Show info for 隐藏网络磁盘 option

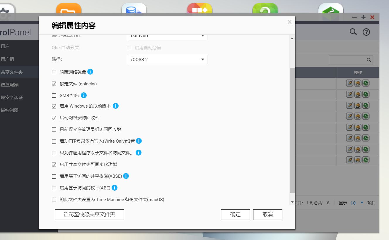pos(90,72)
